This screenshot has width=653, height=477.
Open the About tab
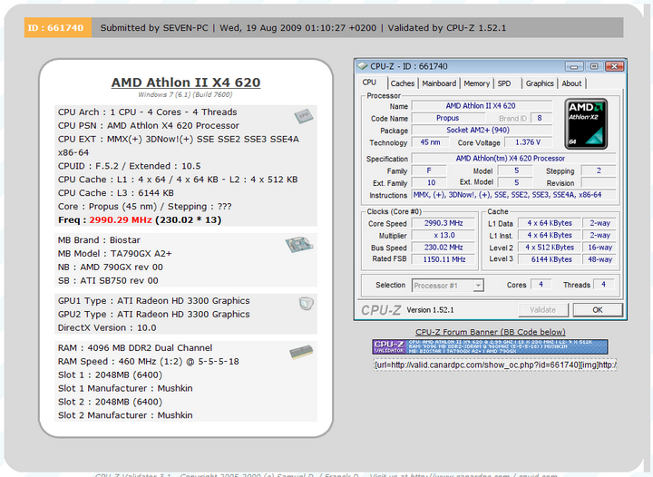coord(571,83)
